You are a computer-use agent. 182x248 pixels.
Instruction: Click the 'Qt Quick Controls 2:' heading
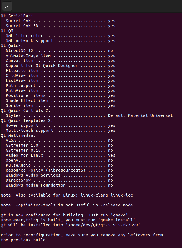pos(25,110)
